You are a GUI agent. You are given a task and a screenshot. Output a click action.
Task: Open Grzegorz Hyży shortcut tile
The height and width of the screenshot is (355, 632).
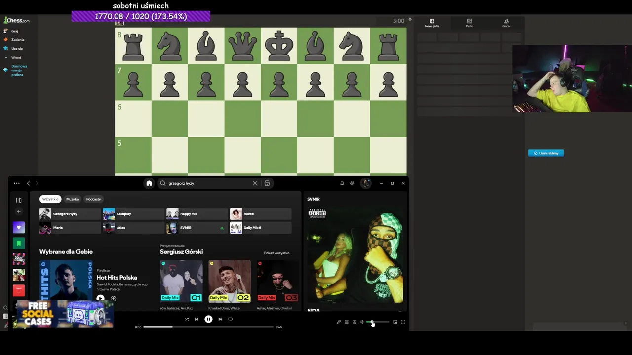tap(70, 214)
